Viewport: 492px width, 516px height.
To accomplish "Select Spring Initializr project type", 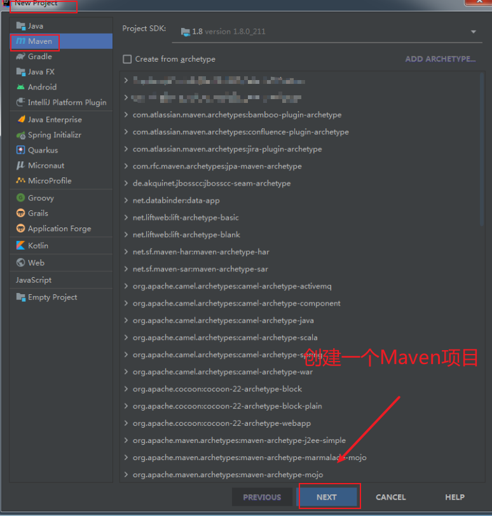I will [x=61, y=135].
